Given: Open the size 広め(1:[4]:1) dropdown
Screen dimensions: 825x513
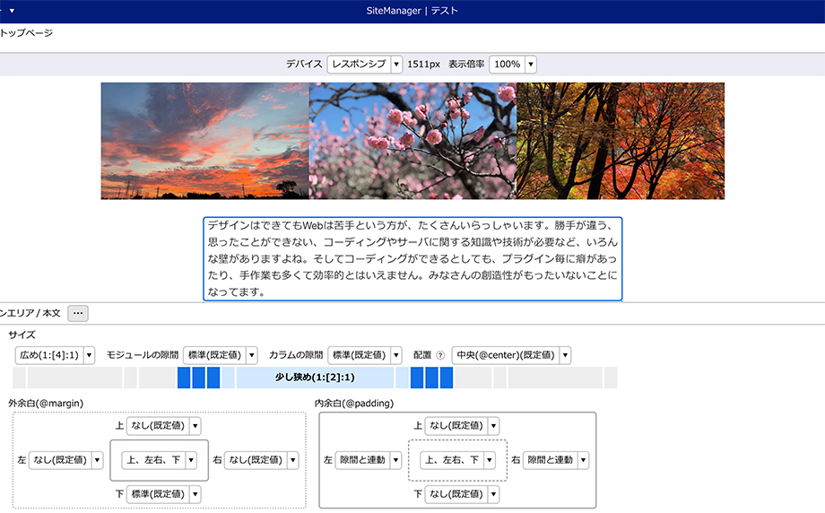Looking at the screenshot, I should 55,355.
